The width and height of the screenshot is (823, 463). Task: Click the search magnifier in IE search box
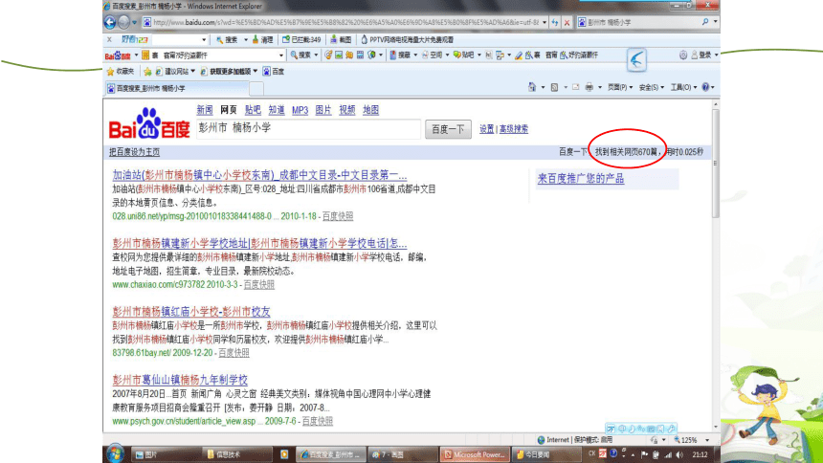click(x=705, y=22)
